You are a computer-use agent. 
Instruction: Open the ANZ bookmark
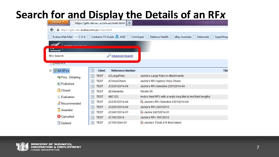point(120,37)
